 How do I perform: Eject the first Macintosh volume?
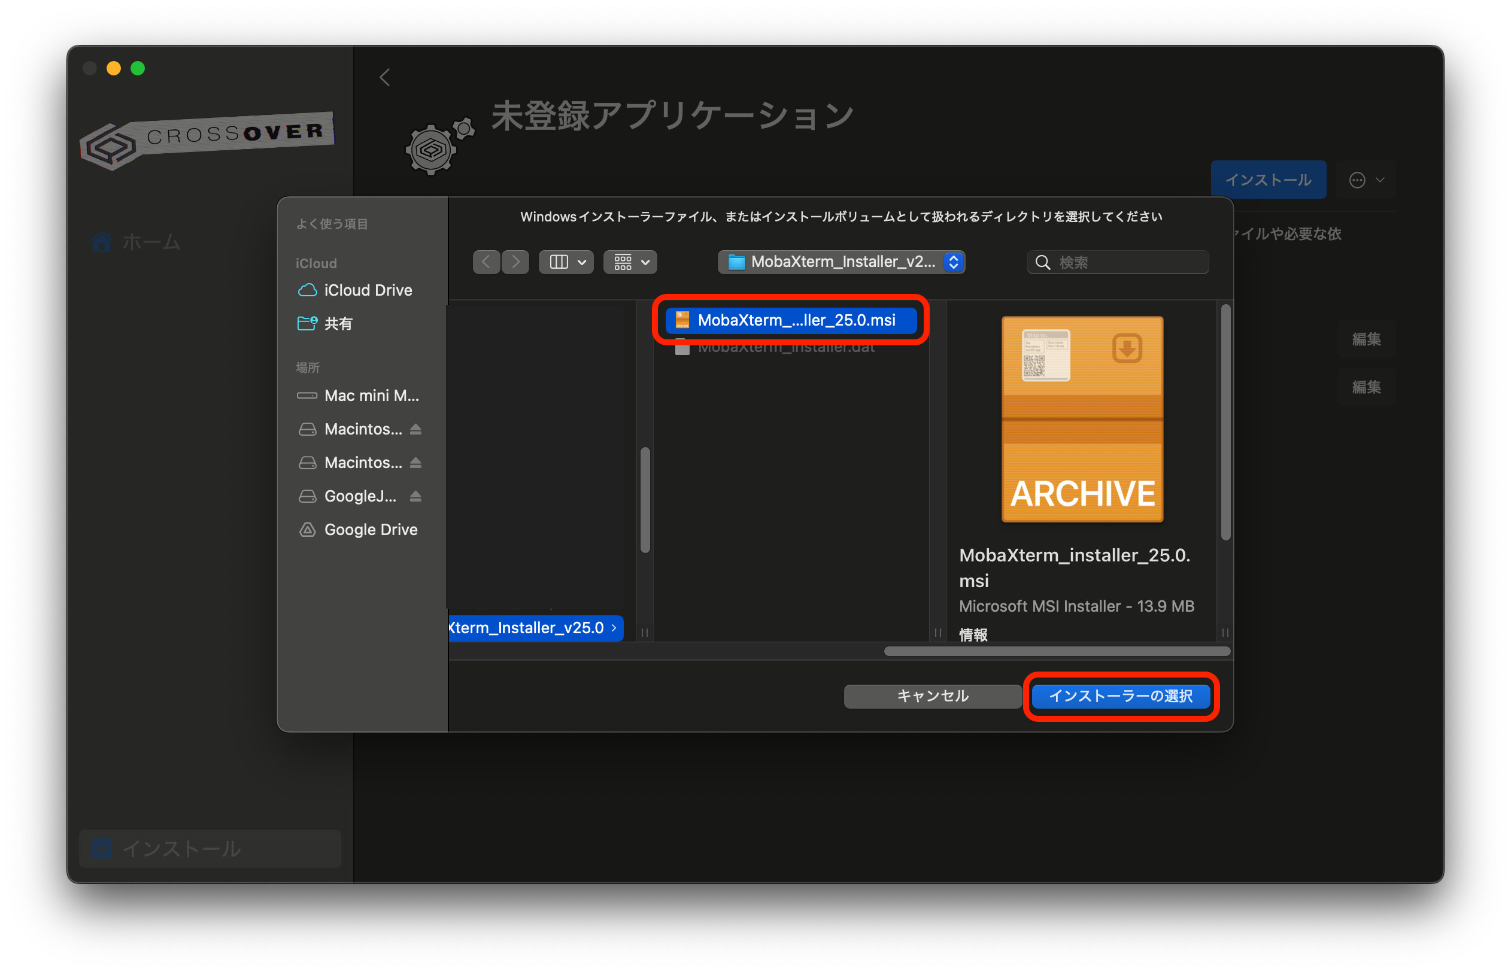tap(416, 429)
